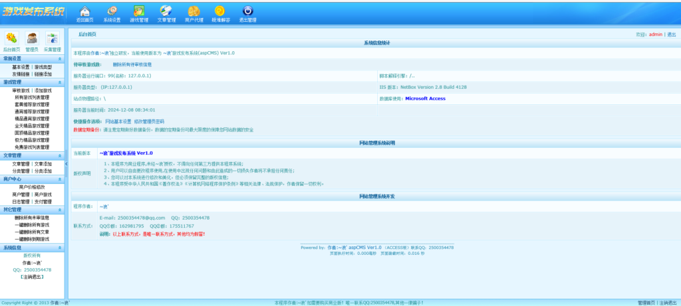
Task: Select 一键删除所有文章 in sidebar menu
Action: coord(31,232)
